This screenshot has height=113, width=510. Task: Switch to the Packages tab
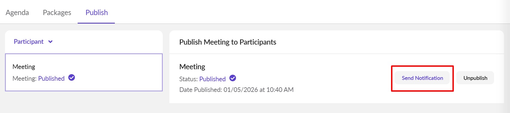[57, 13]
